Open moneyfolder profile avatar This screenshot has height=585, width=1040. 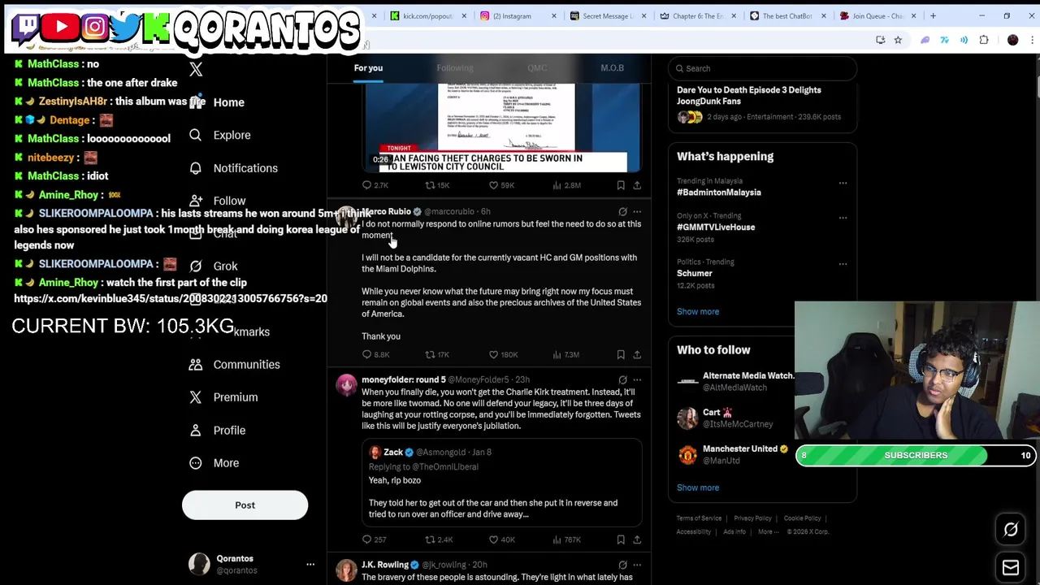click(347, 386)
